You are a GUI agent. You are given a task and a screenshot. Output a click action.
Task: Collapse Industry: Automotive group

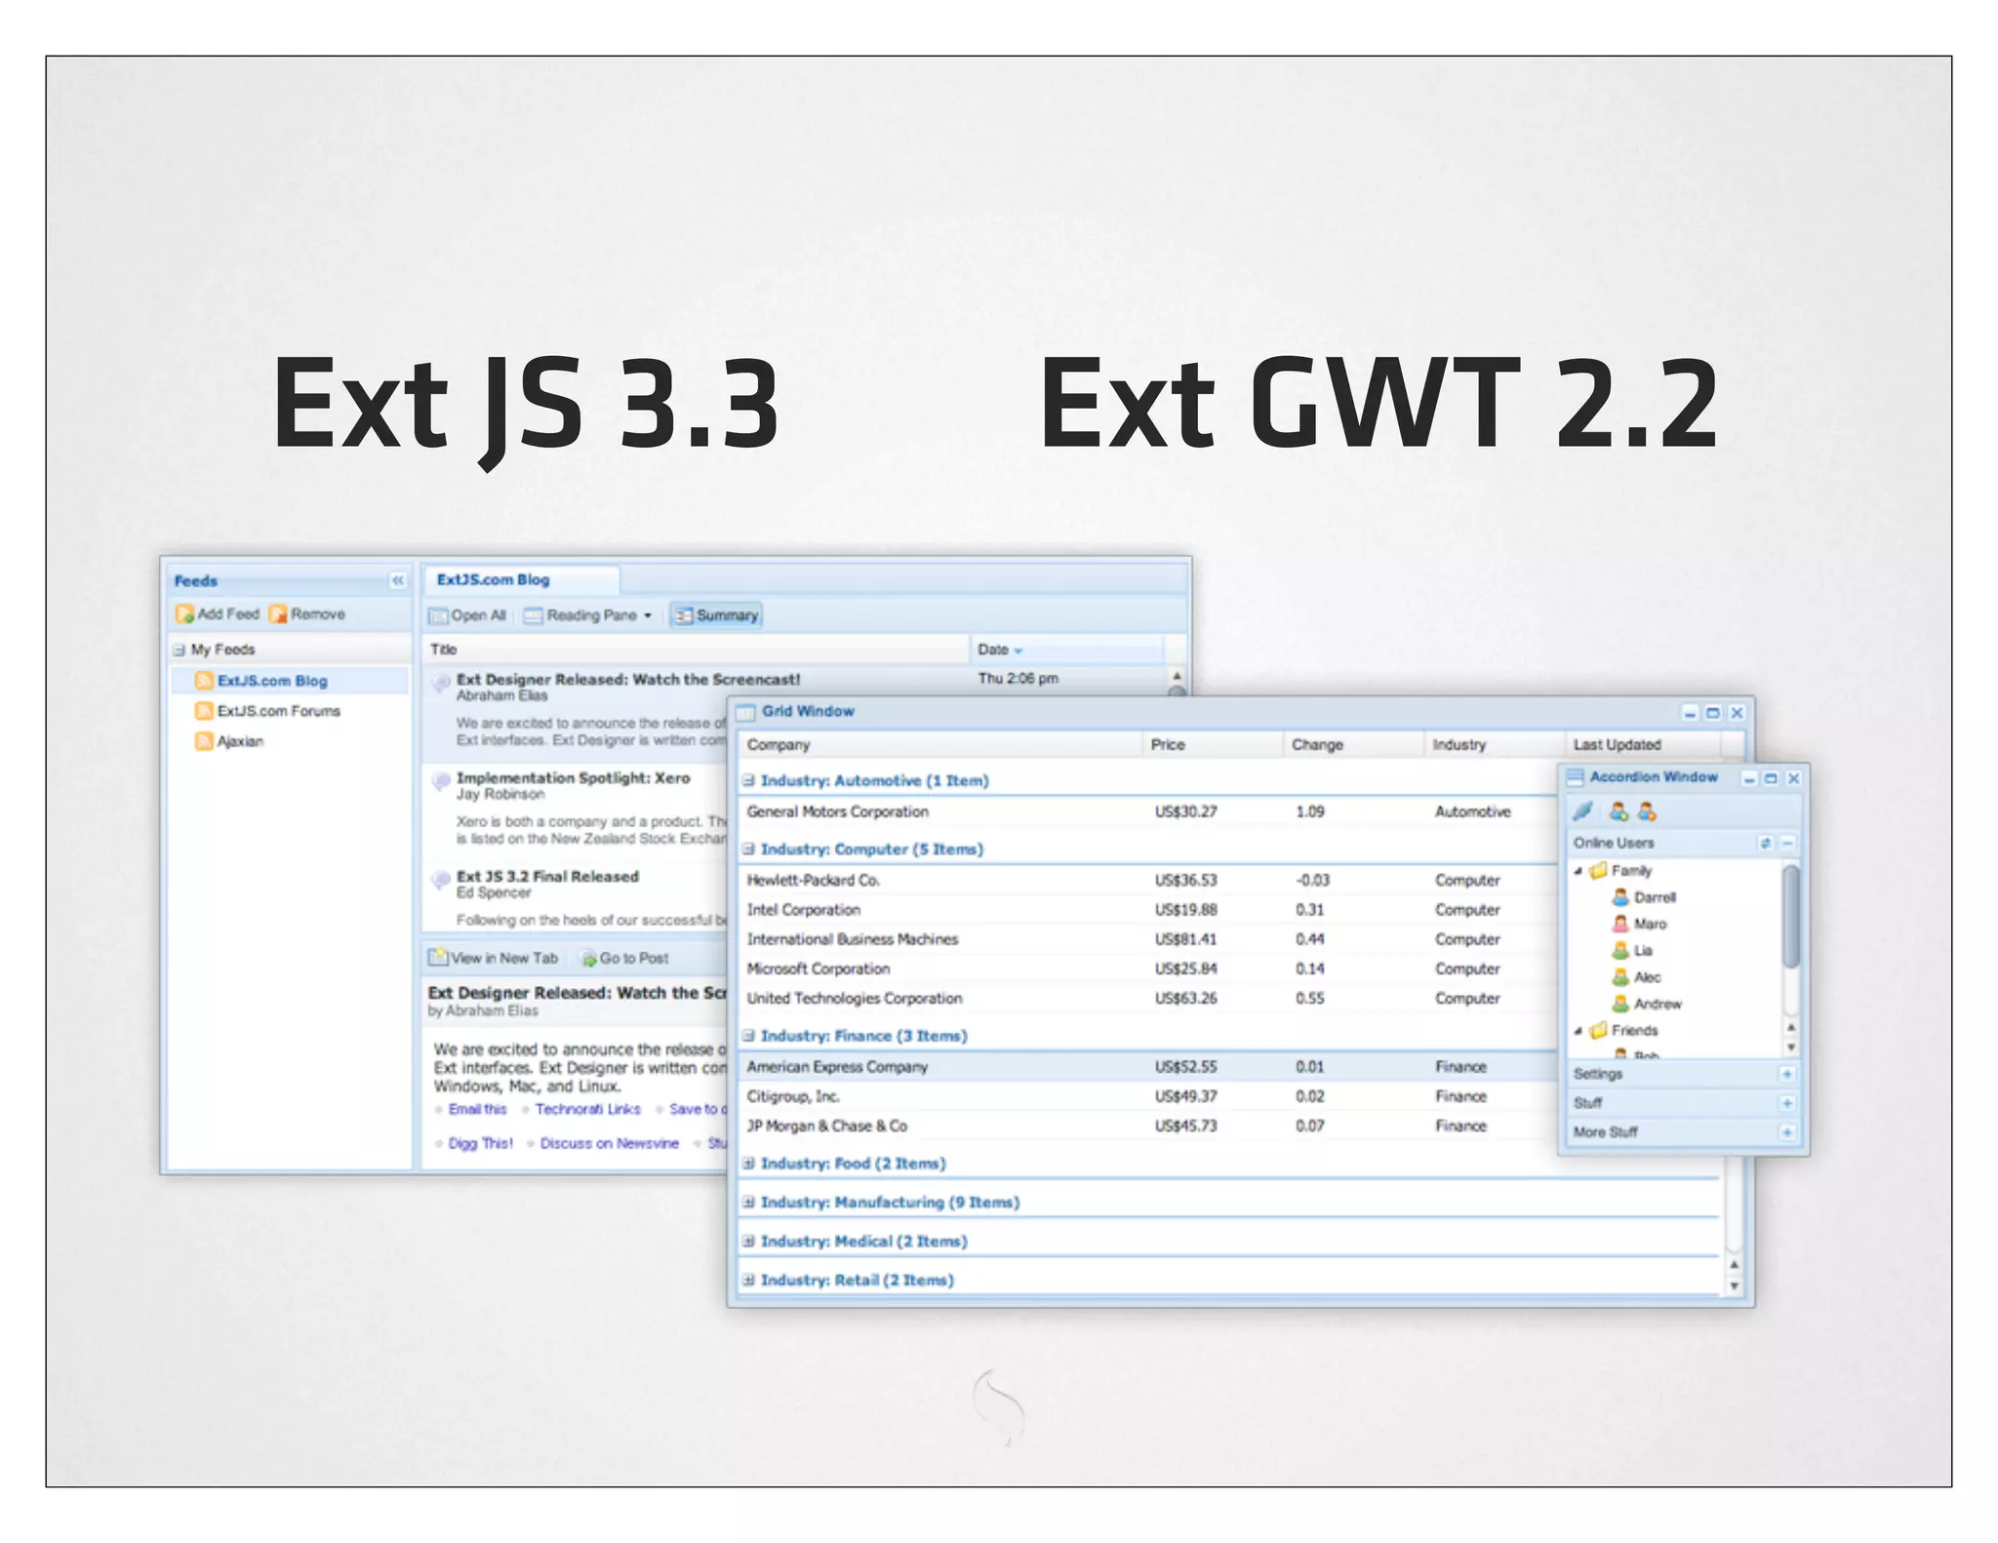[748, 780]
